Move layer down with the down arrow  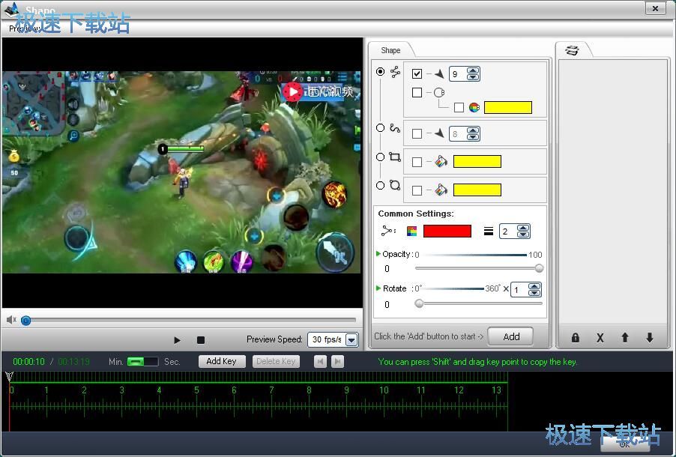point(650,338)
